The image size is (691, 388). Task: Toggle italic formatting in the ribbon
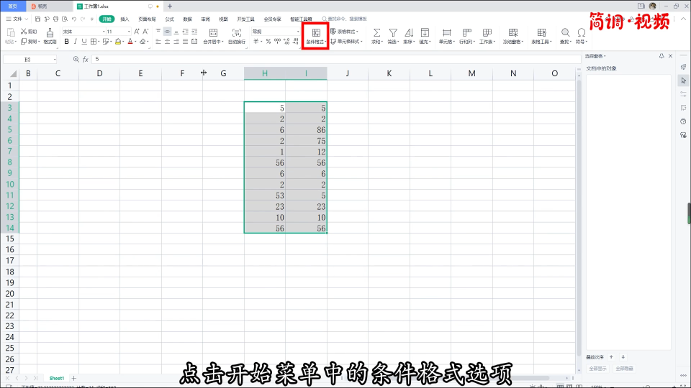[77, 42]
